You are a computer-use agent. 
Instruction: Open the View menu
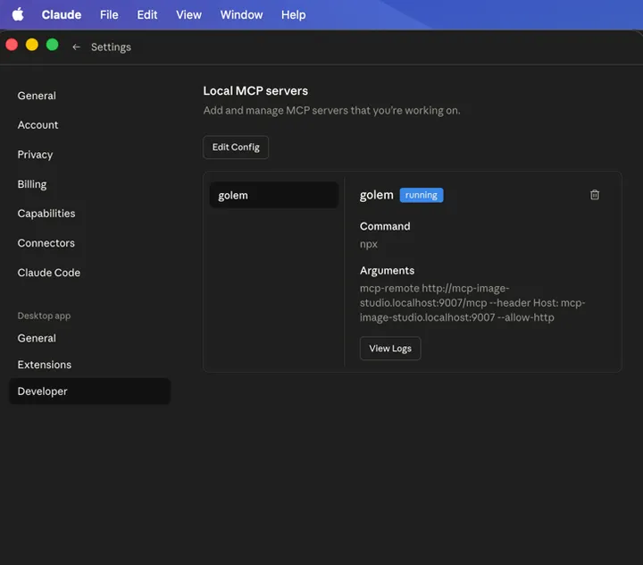pos(188,15)
